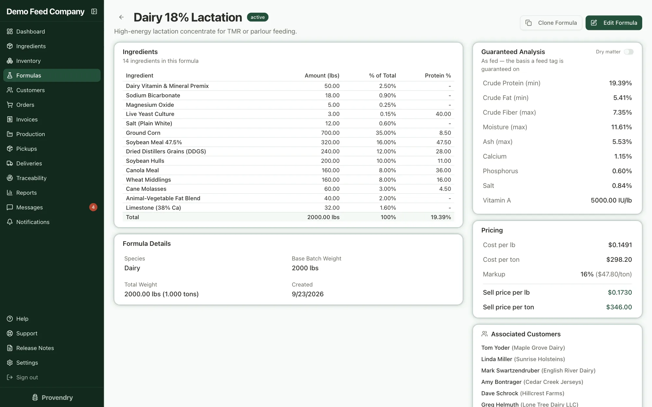Click the Help question mark icon

point(10,319)
